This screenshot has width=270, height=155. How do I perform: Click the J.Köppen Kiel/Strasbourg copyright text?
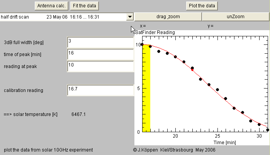click(x=174, y=150)
